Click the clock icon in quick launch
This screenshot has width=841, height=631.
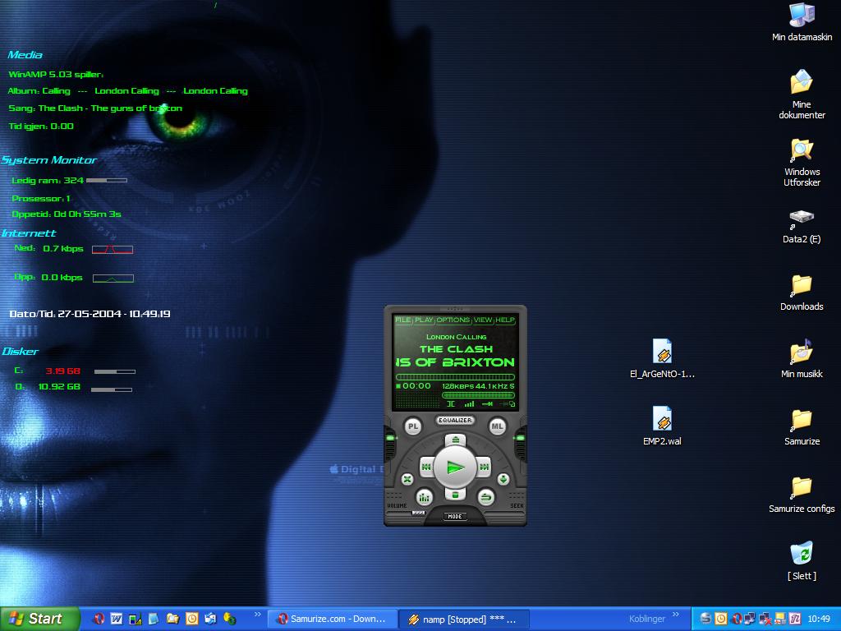191,619
